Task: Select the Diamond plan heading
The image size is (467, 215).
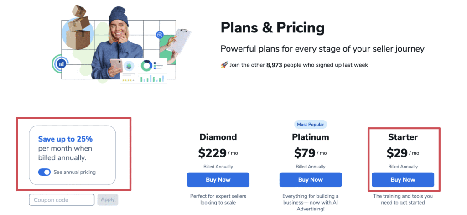Action: [x=218, y=137]
